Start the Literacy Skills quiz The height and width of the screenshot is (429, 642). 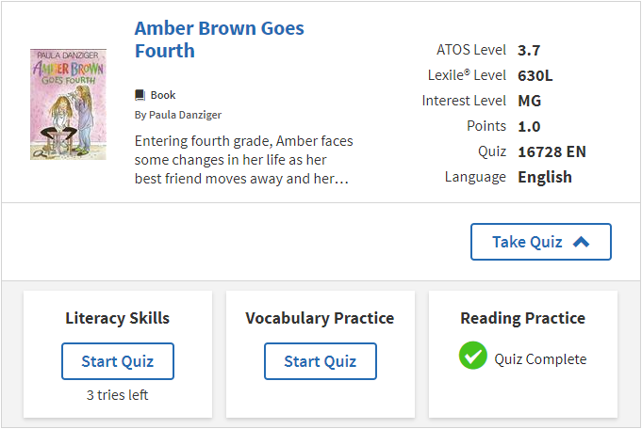118,361
